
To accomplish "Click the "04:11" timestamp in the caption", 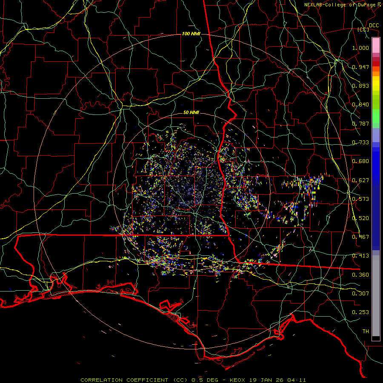I will [x=296, y=380].
